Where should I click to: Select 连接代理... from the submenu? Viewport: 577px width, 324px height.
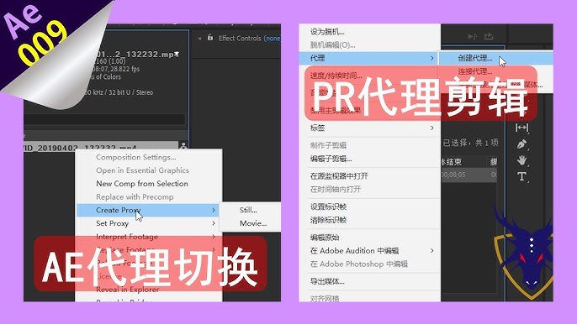[x=475, y=71]
